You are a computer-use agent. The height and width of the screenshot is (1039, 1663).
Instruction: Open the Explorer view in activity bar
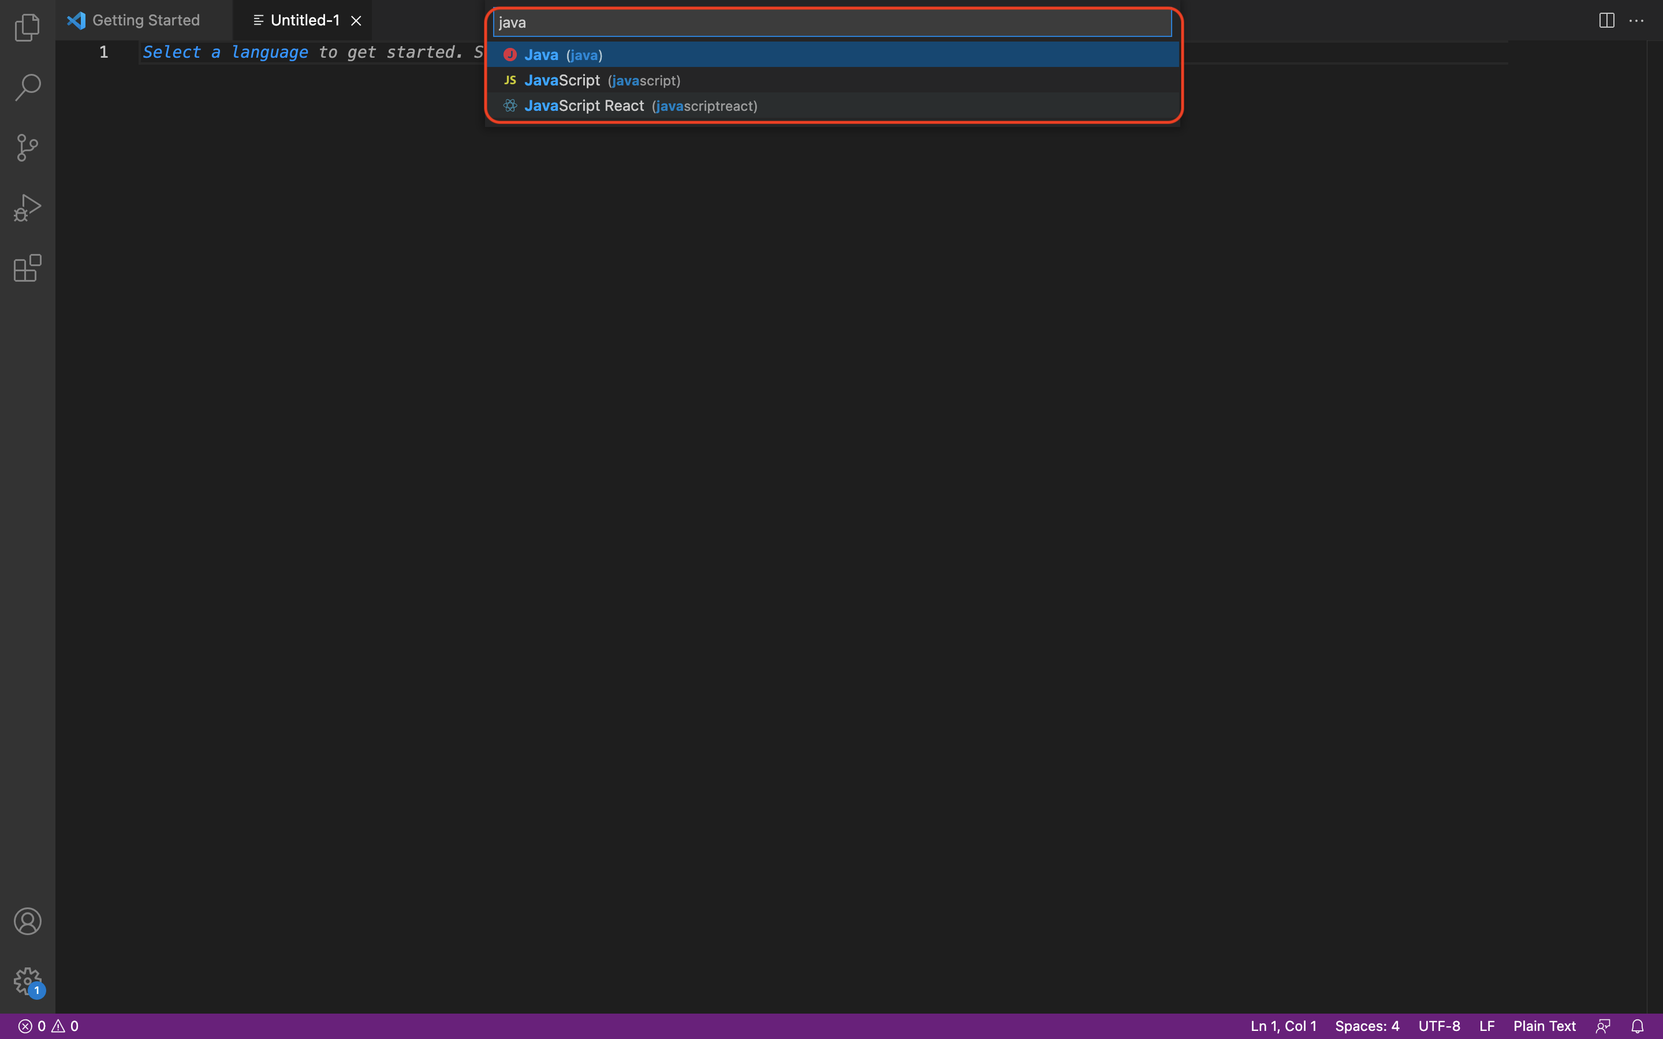coord(28,28)
